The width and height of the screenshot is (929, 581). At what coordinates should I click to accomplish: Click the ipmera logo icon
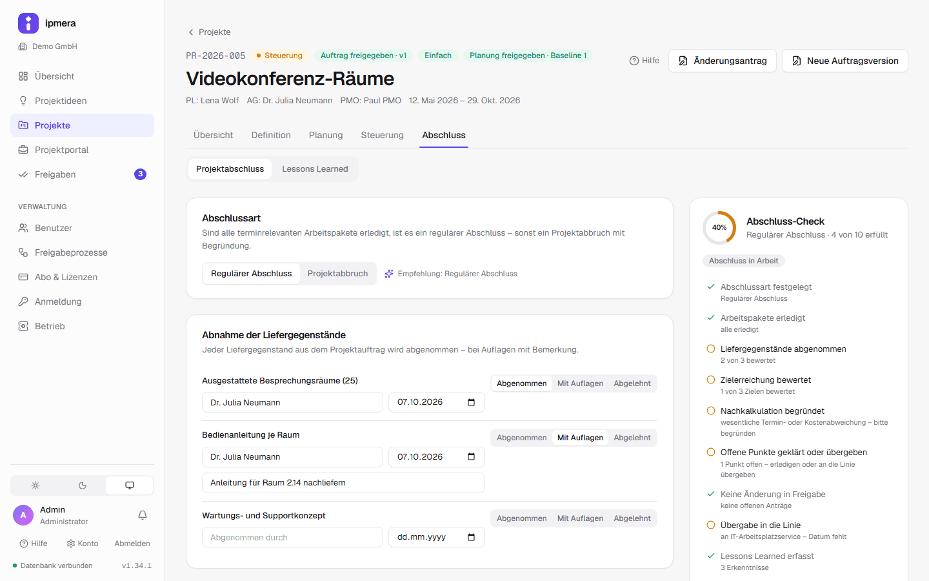coord(28,23)
